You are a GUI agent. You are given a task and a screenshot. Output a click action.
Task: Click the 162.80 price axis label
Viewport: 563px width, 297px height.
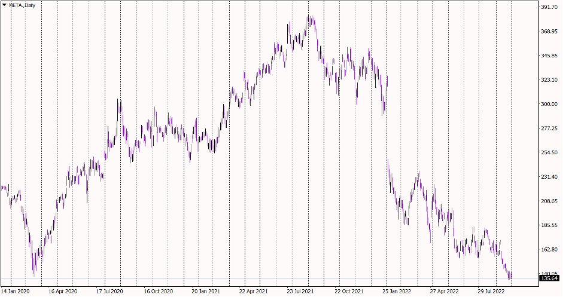(x=549, y=249)
